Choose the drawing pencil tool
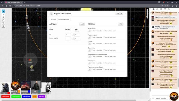179x101 pixels. [x=3, y=14]
